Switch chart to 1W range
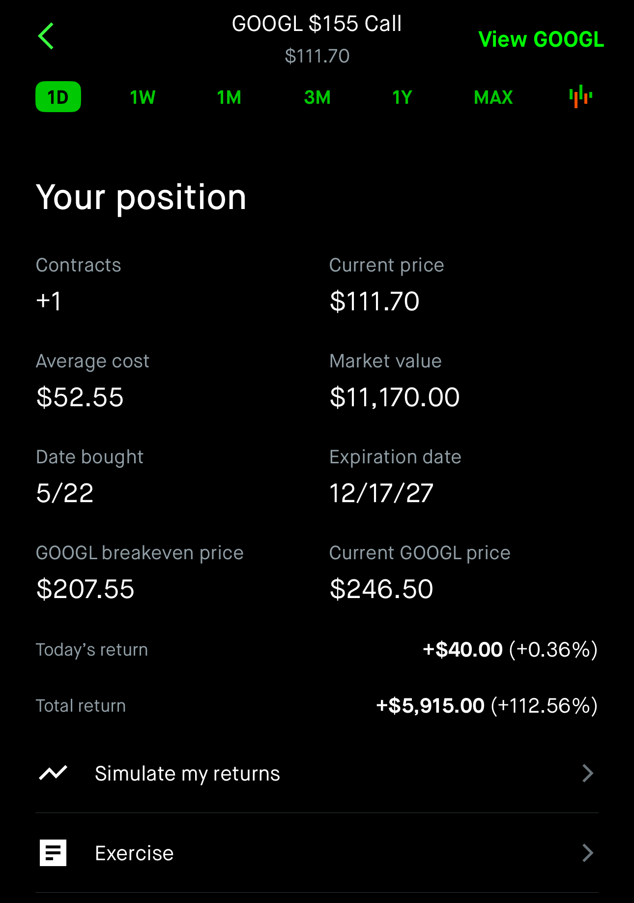Image resolution: width=634 pixels, height=903 pixels. click(143, 97)
